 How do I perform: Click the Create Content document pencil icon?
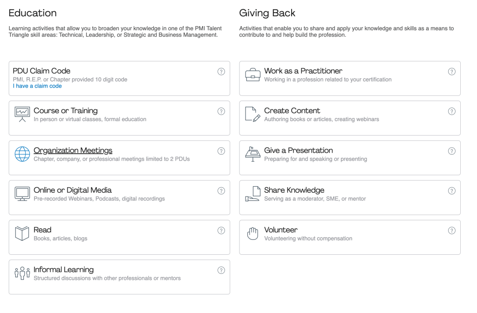(x=252, y=115)
